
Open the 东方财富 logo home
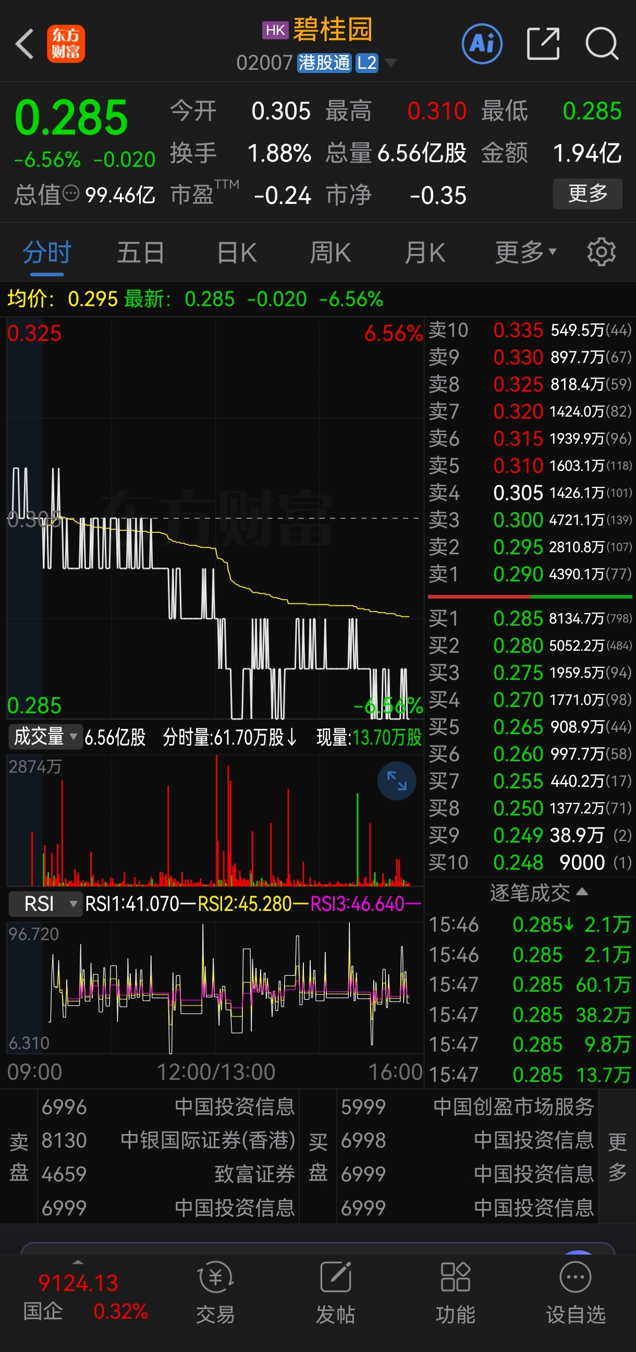tap(66, 44)
